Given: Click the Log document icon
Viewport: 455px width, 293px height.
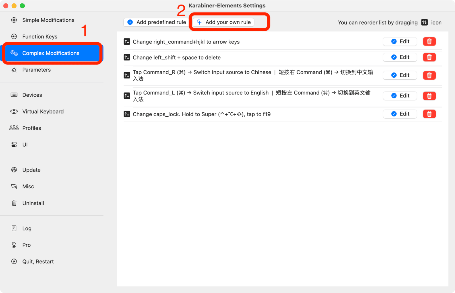Looking at the screenshot, I should coord(14,228).
